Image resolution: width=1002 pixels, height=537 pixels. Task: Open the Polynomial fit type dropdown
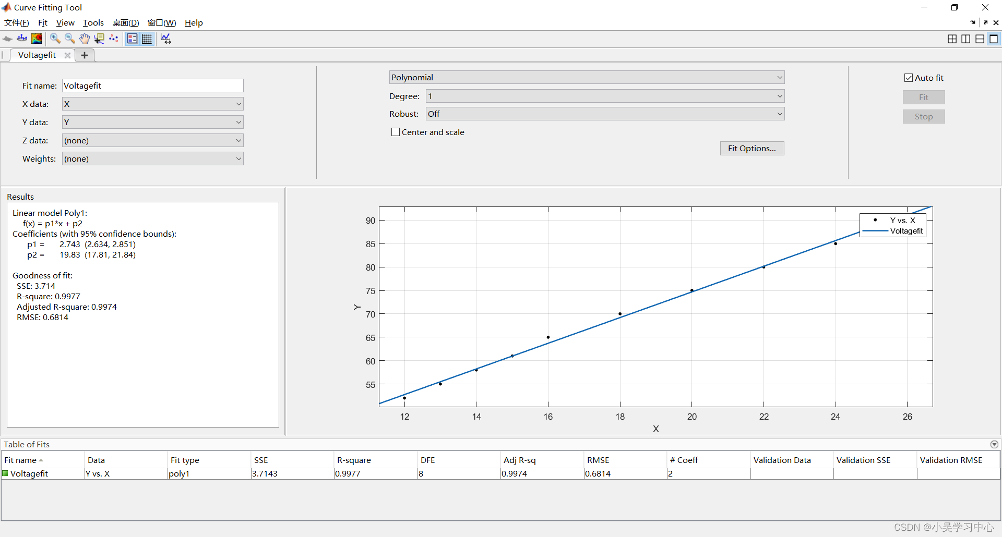tap(587, 77)
